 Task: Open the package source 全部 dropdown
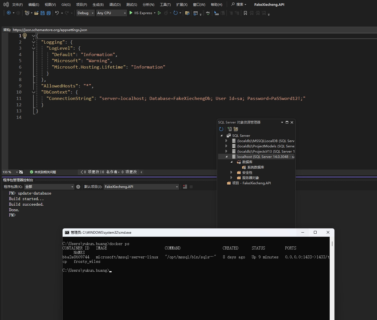coord(49,187)
